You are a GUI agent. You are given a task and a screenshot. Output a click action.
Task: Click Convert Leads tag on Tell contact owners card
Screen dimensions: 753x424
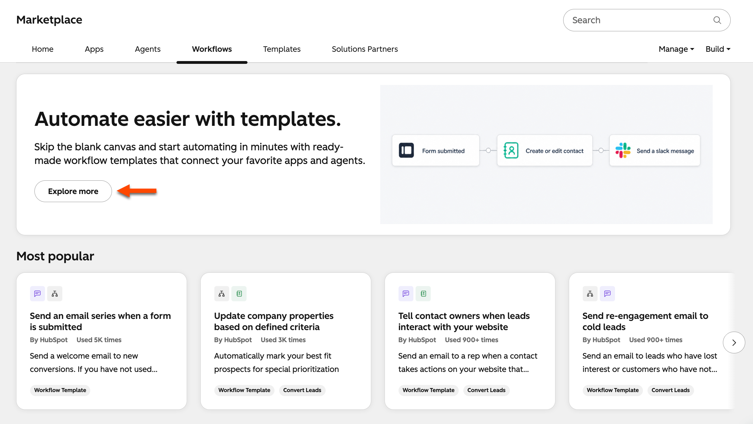486,390
